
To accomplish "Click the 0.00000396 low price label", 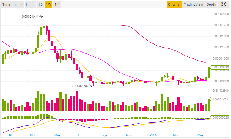I will coord(79,86).
